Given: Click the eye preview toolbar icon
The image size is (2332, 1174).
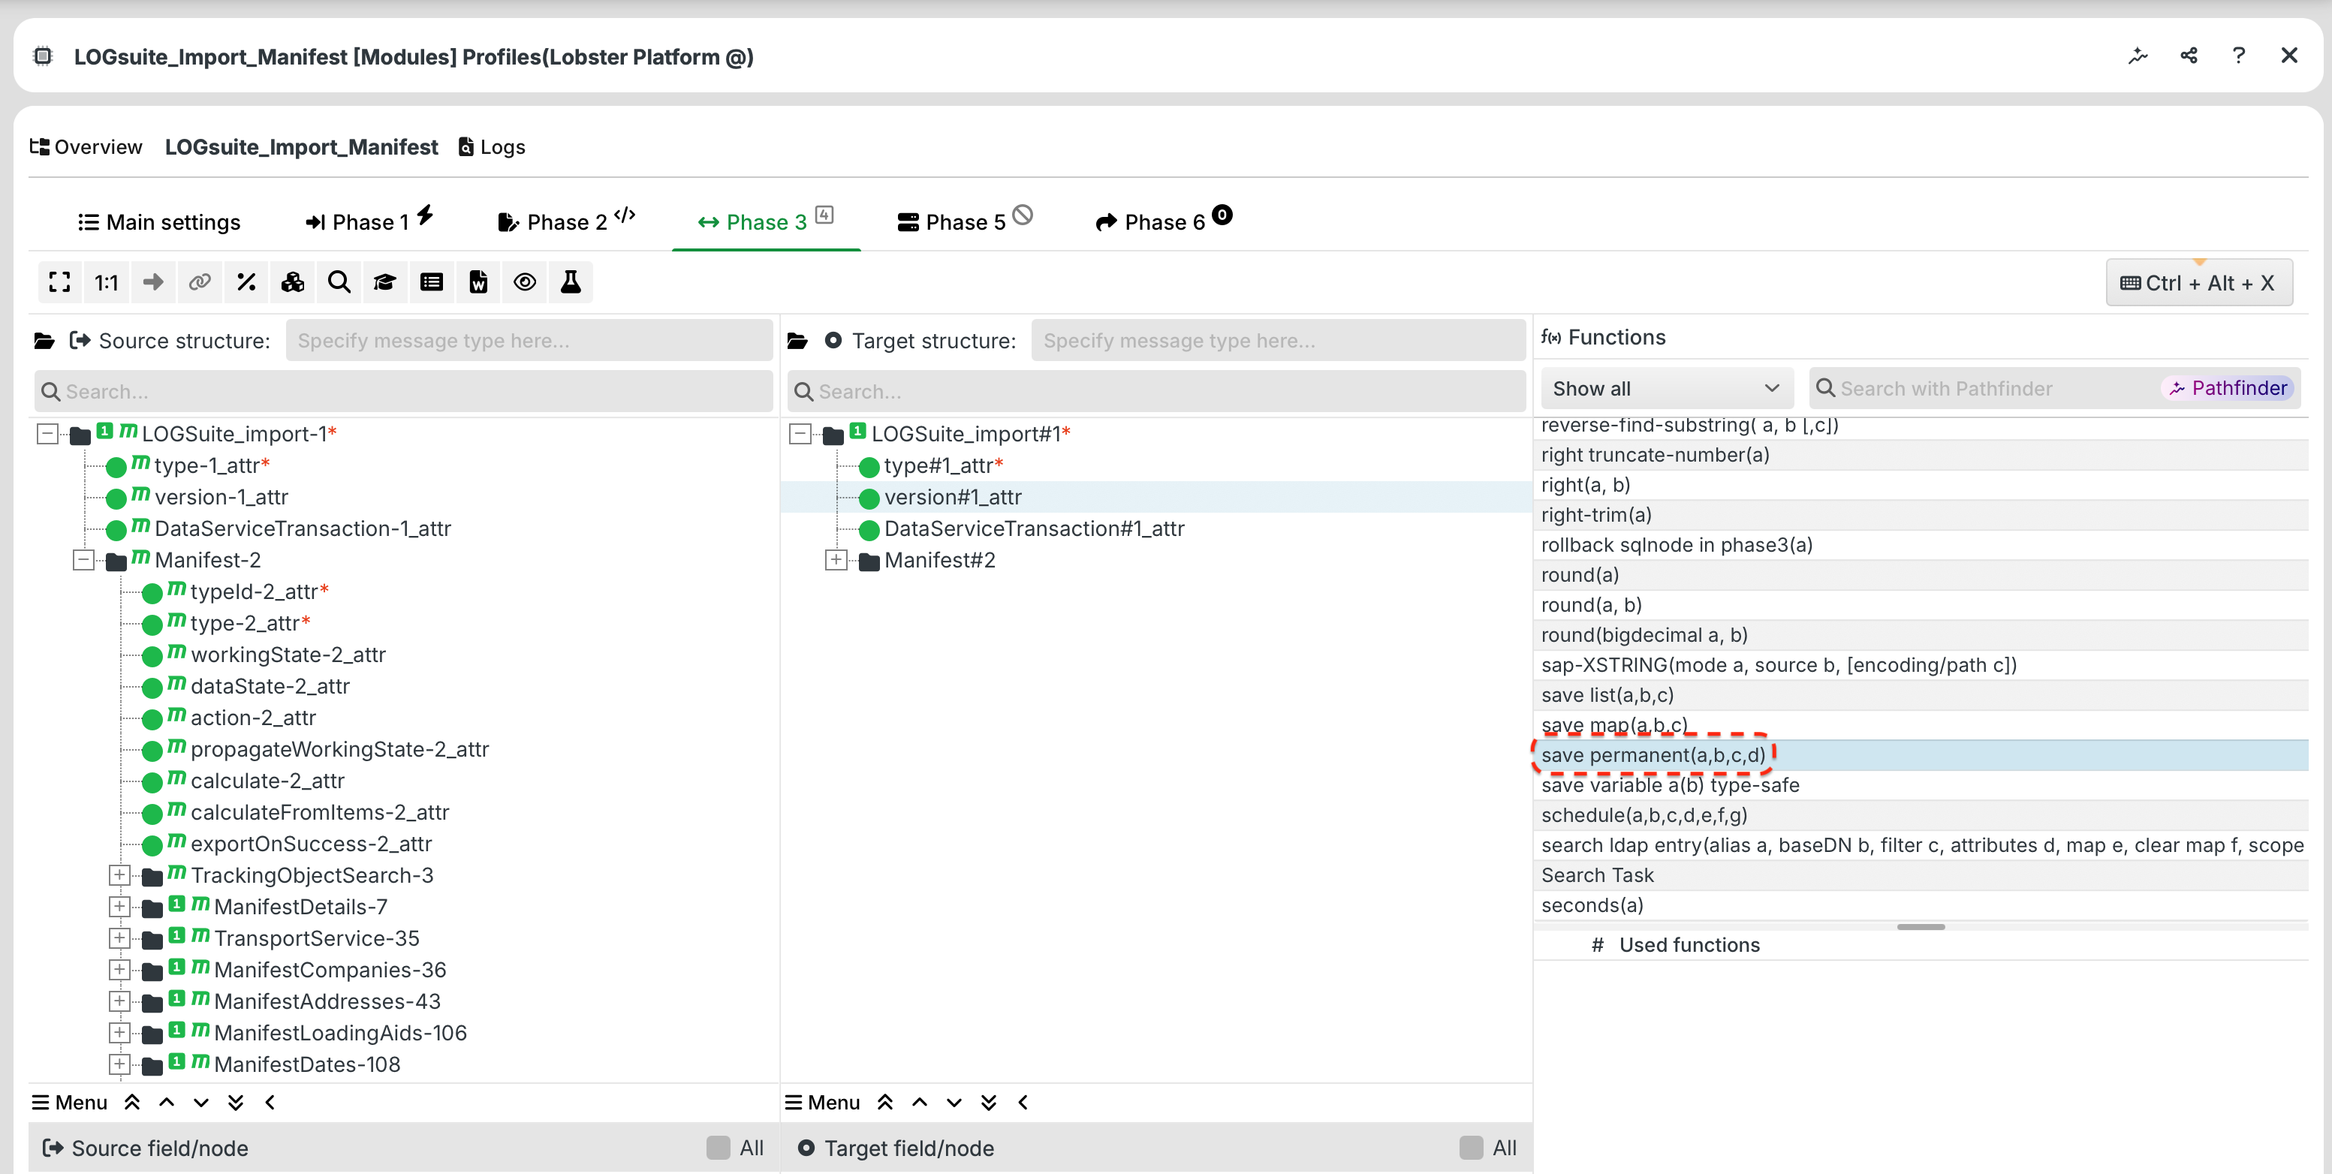Looking at the screenshot, I should tap(524, 282).
